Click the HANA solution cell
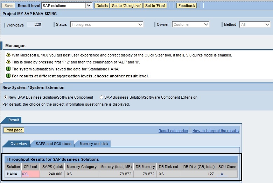The width and height of the screenshot is (273, 183). pos(13,174)
